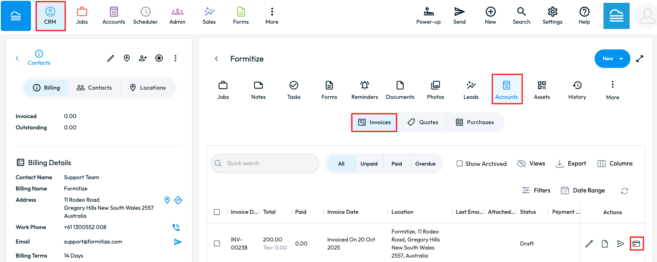Open the History section
The width and height of the screenshot is (657, 262).
(x=577, y=90)
